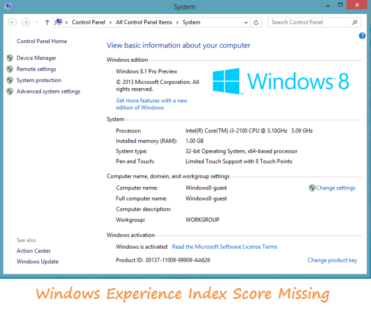Select installed memory value 1.00 GB
The width and height of the screenshot is (371, 311).
[x=194, y=141]
